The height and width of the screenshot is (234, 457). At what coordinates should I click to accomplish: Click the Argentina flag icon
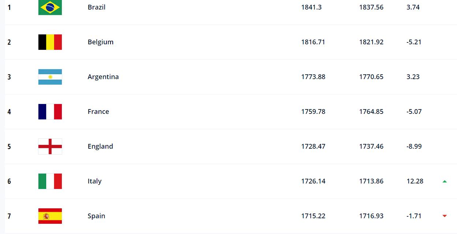point(50,77)
